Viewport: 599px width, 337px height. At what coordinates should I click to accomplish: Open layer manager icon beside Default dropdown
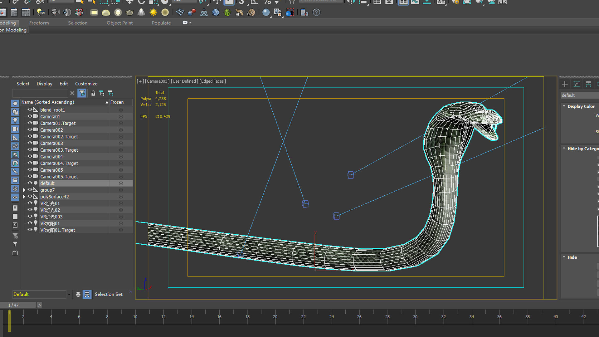tap(78, 294)
